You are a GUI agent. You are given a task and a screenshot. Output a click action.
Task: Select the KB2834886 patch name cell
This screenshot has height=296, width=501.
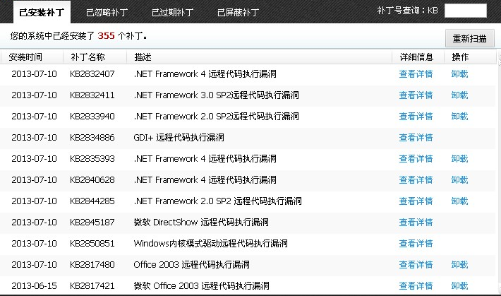pyautogui.click(x=92, y=138)
